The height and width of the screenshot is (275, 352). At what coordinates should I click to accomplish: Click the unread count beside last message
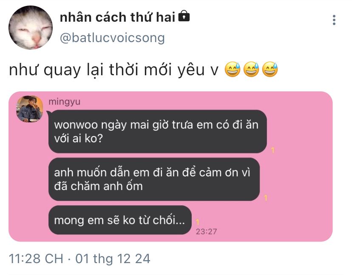coord(198,222)
